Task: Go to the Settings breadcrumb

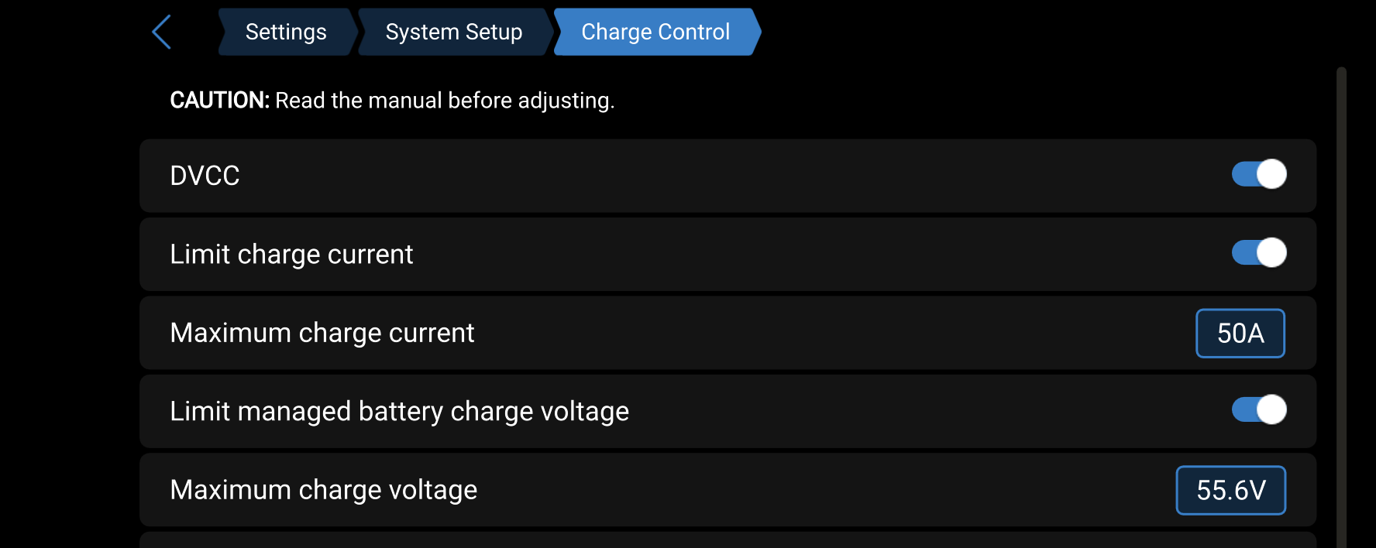Action: click(x=285, y=33)
